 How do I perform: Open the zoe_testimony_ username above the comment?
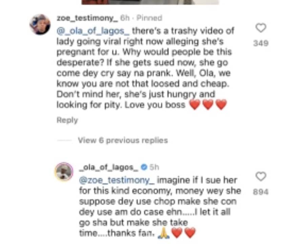[87, 18]
